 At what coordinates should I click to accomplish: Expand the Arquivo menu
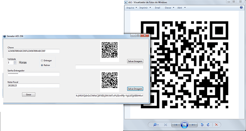pos(132,8)
